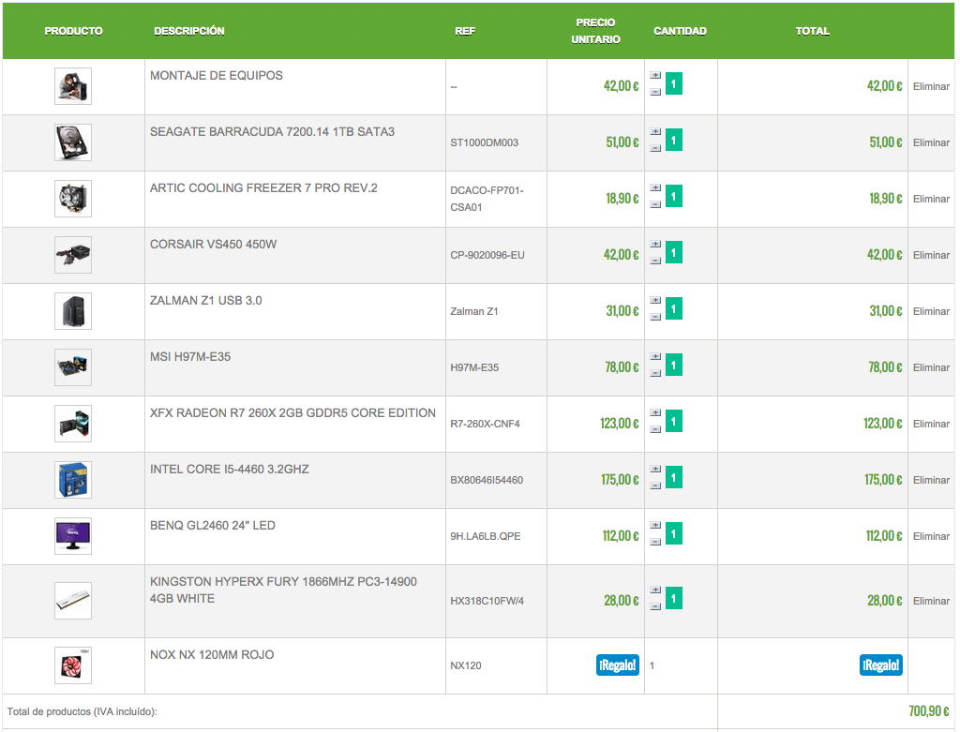Click quantity field of MONTAJE DE EQUIPOS
This screenshot has height=732, width=960.
coord(674,83)
